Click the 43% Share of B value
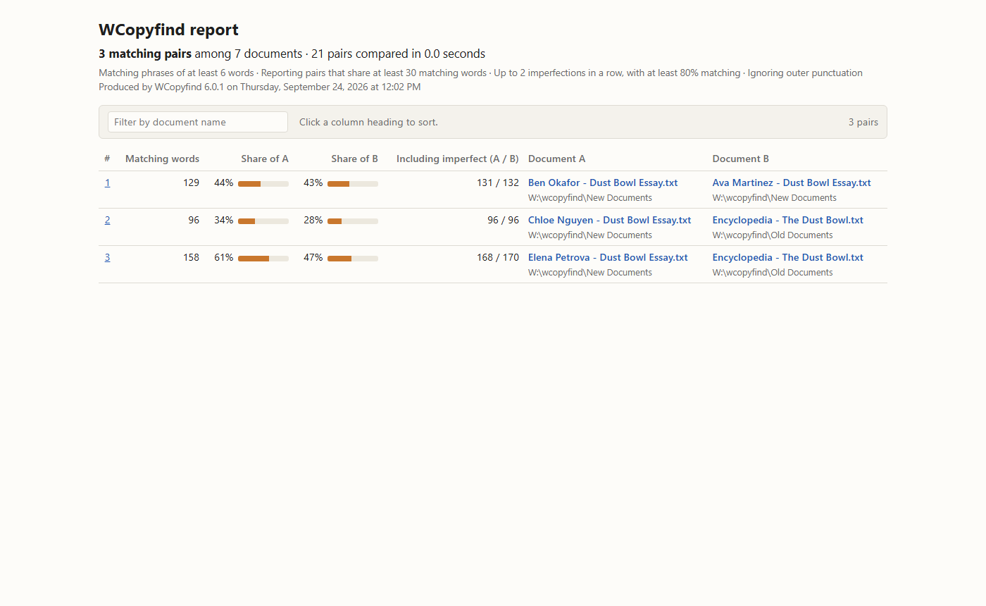Viewport: 986px width, 606px height. pos(313,183)
